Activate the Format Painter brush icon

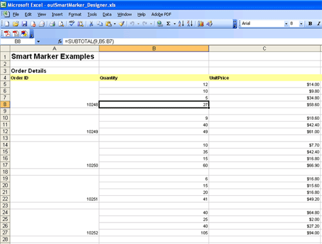click(122, 24)
